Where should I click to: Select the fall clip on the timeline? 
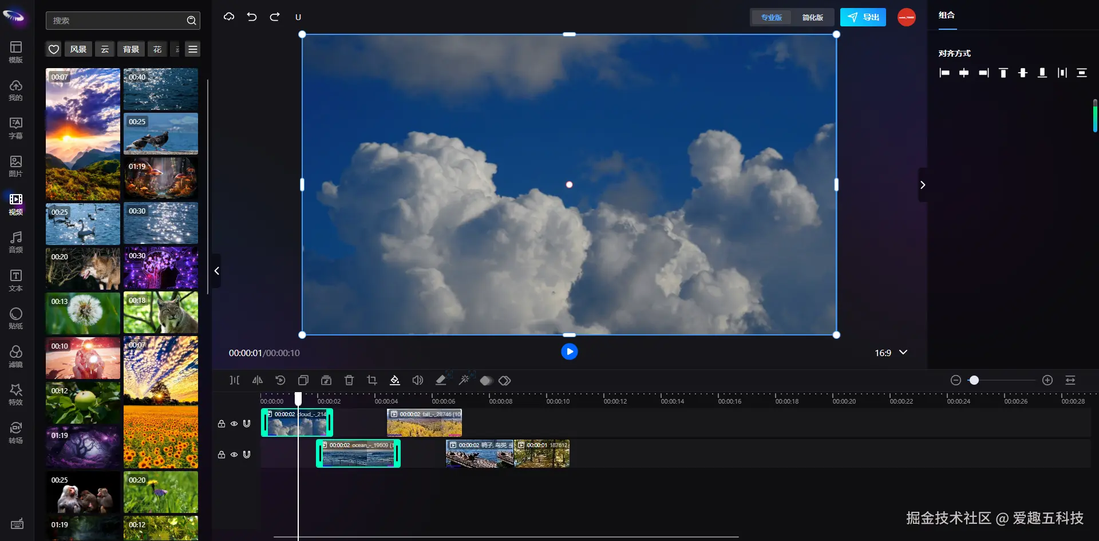click(x=424, y=422)
